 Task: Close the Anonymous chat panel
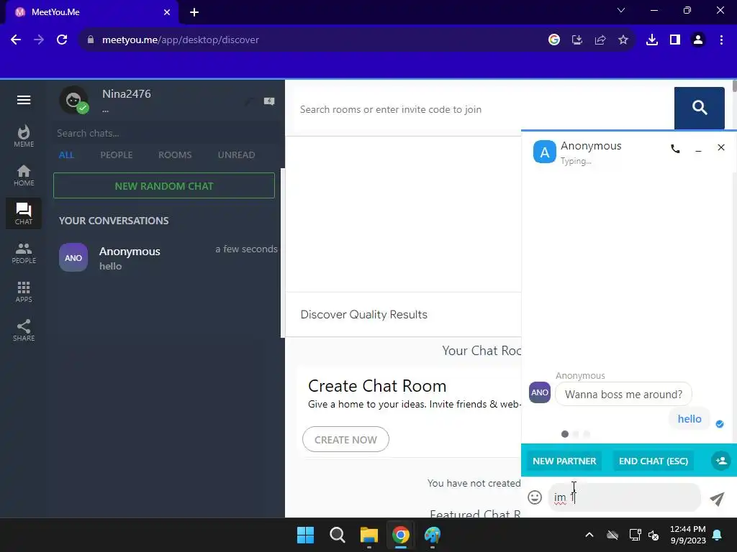(x=721, y=147)
